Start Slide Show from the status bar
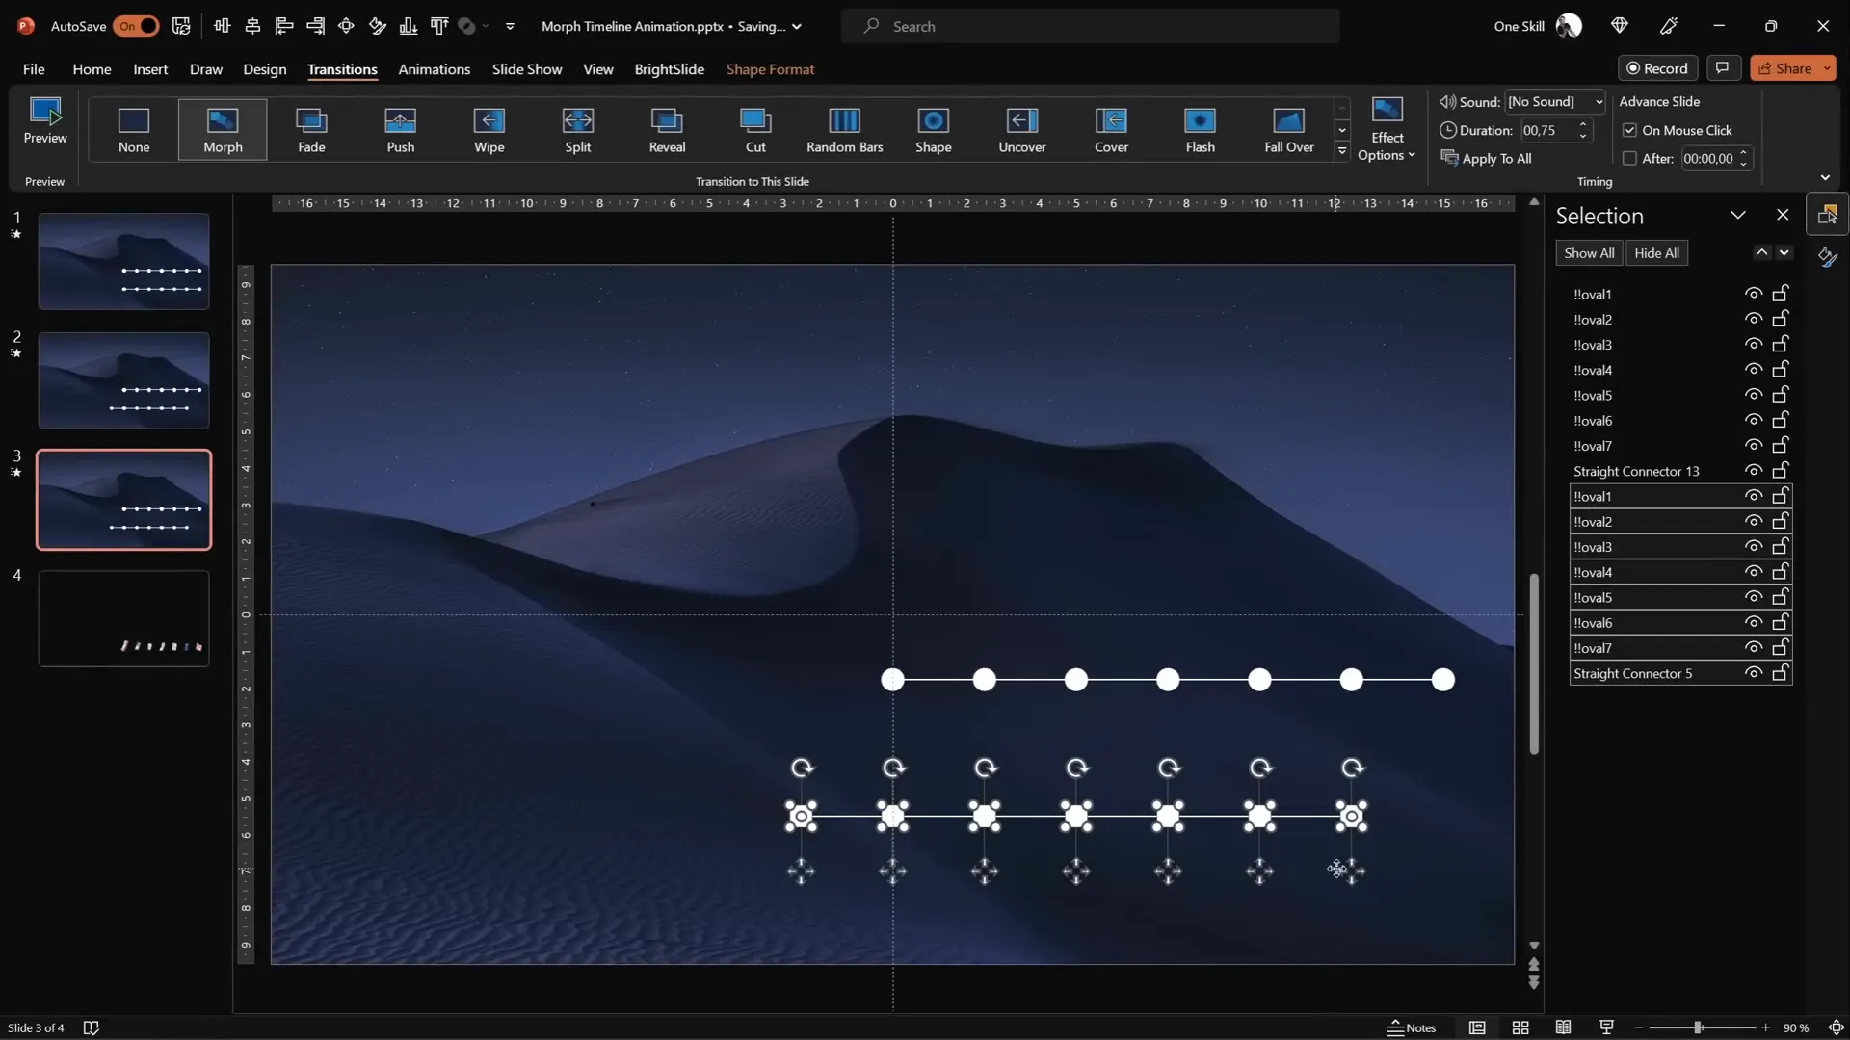Screen dimensions: 1850x1040 click(x=1606, y=1027)
